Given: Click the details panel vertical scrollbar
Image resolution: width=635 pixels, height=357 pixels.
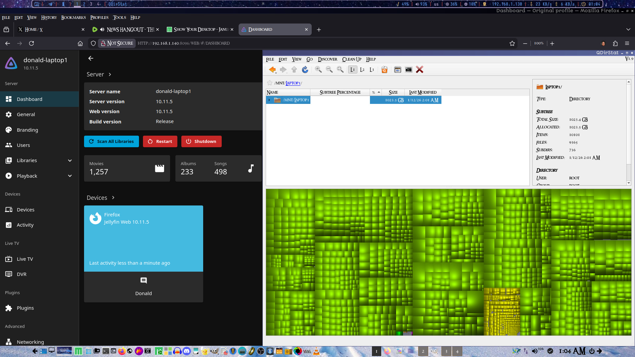Looking at the screenshot, I should pyautogui.click(x=628, y=132).
